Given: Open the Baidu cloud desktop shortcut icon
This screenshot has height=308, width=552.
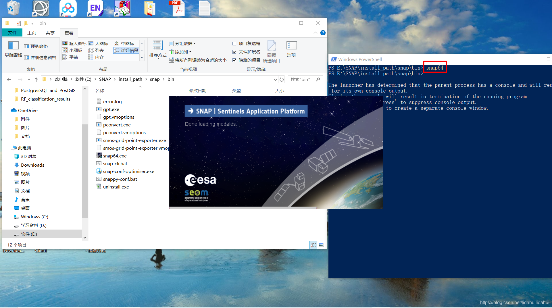Looking at the screenshot, I should [x=68, y=8].
